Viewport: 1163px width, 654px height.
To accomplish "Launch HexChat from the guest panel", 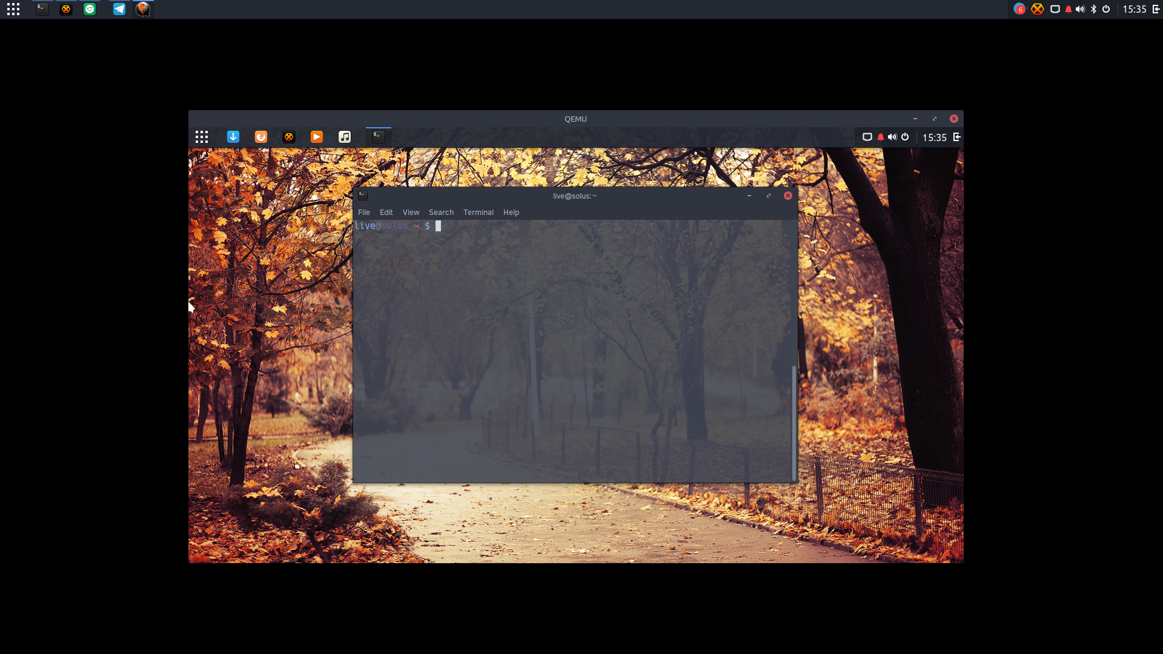I will [x=289, y=137].
